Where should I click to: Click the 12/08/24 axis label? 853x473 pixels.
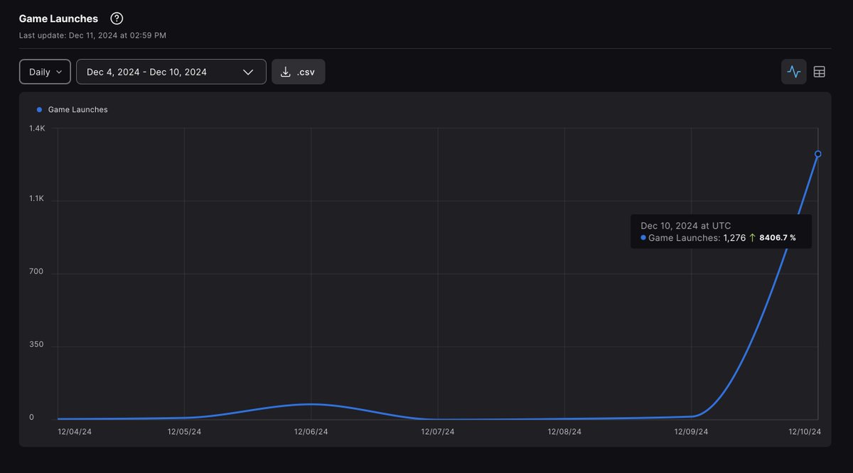pos(564,432)
